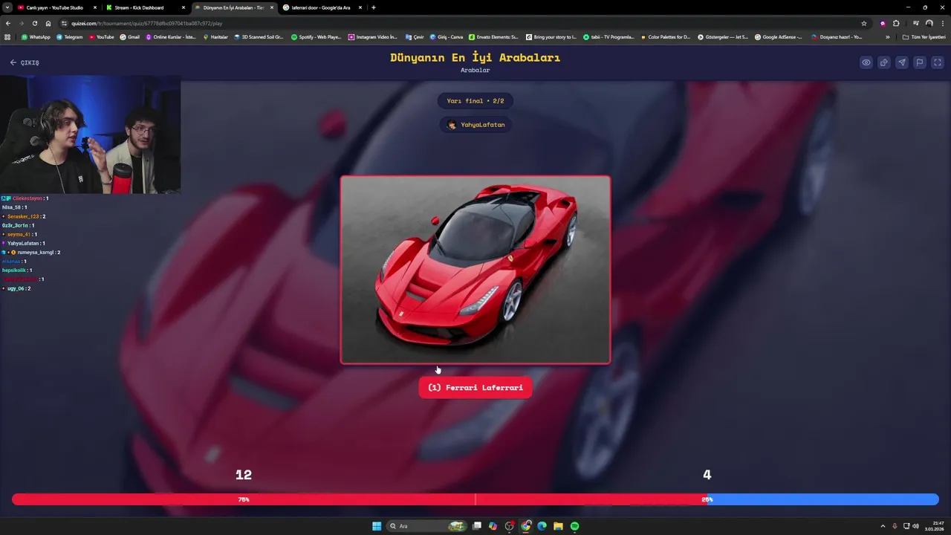Image resolution: width=951 pixels, height=535 pixels.
Task: Open Chrome from the taskbar
Action: [526, 526]
